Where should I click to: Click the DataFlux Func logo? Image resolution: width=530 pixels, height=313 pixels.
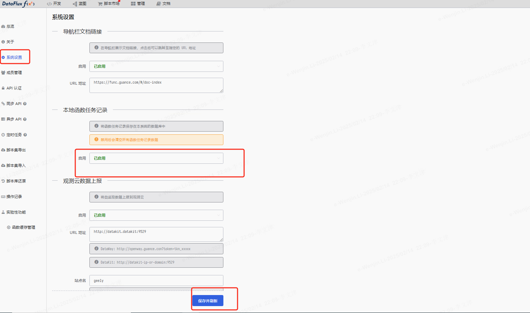18,4
